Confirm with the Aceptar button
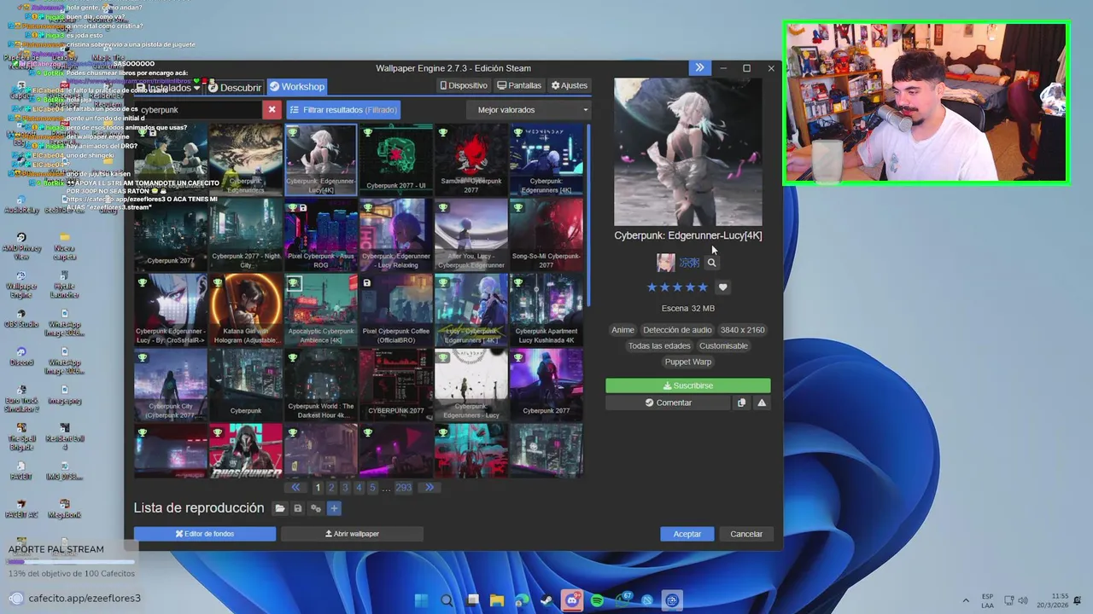 [x=687, y=534]
